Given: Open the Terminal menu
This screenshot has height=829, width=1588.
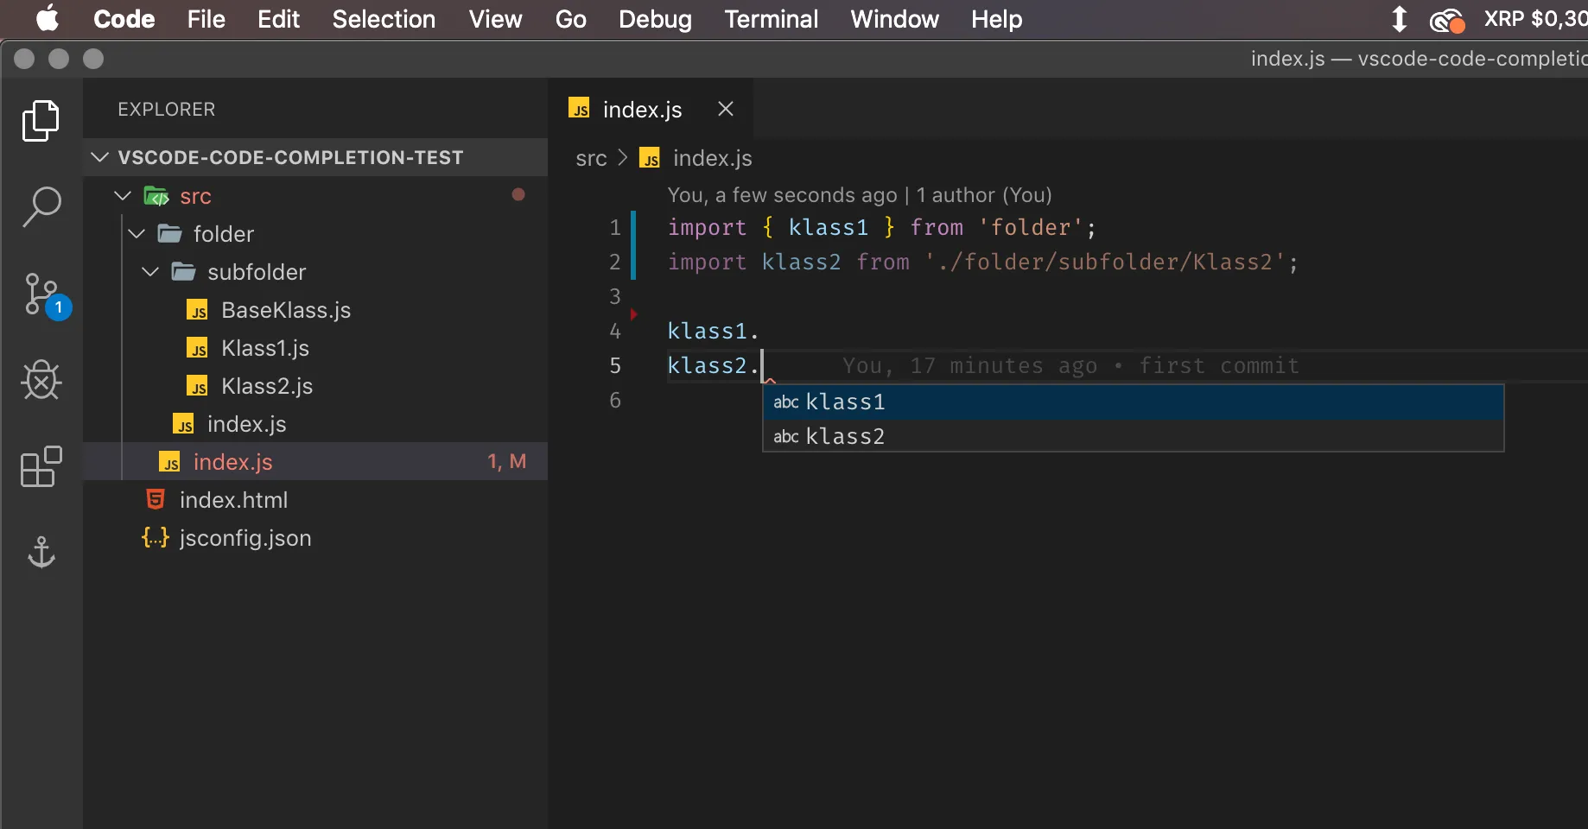Looking at the screenshot, I should click(x=771, y=19).
